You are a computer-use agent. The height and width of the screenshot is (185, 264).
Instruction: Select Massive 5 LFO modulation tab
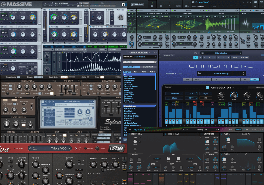click(91, 47)
